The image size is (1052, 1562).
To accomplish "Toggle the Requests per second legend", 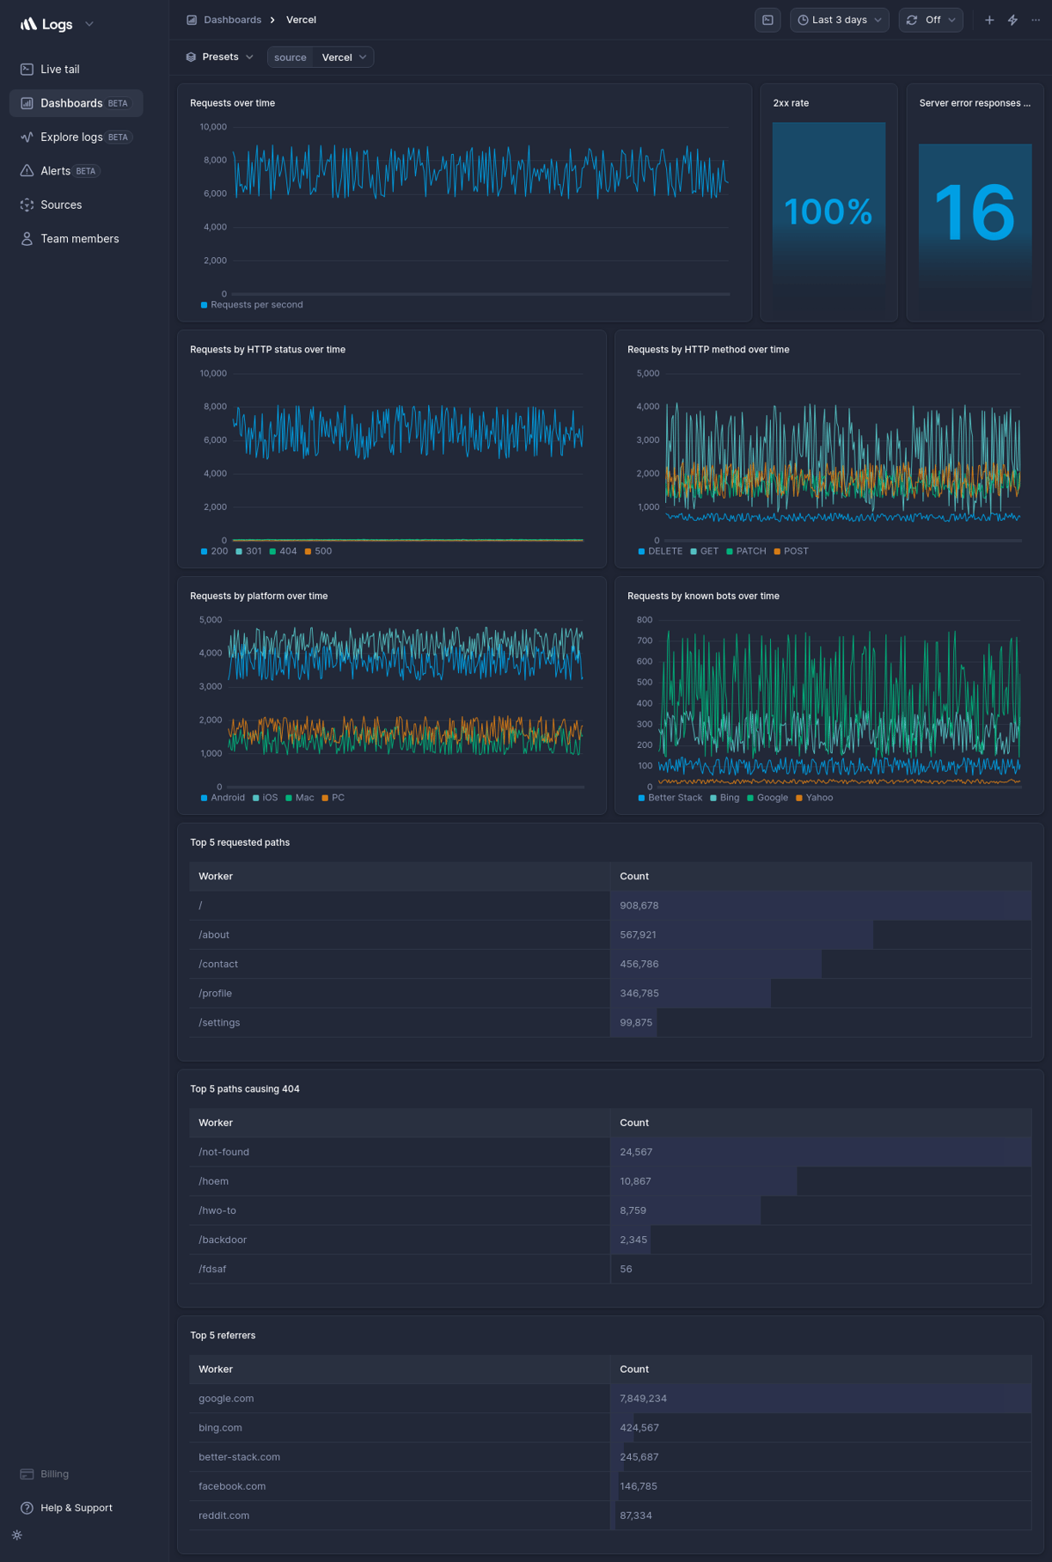I will pyautogui.click(x=252, y=304).
